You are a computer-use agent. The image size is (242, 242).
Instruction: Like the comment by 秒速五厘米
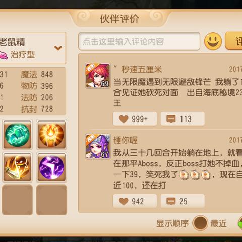[135, 119]
